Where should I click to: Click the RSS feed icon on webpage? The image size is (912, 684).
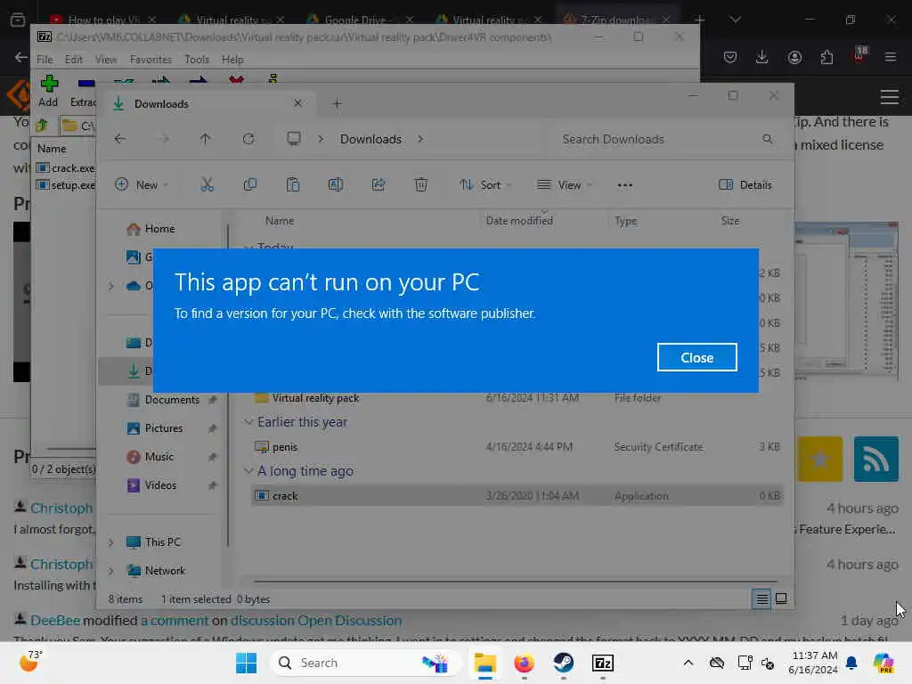pyautogui.click(x=876, y=459)
